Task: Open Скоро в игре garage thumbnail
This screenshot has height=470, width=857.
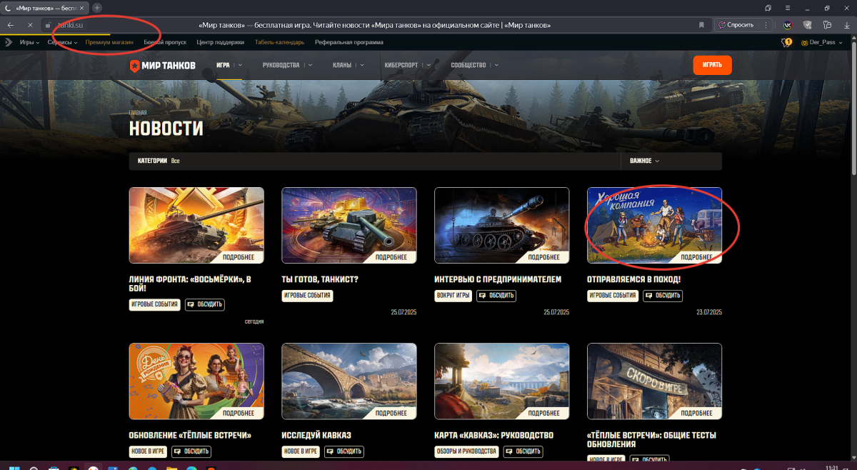Action: click(x=655, y=381)
